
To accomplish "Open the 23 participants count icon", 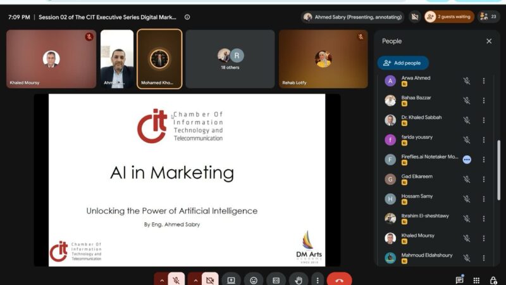I will coord(488,17).
